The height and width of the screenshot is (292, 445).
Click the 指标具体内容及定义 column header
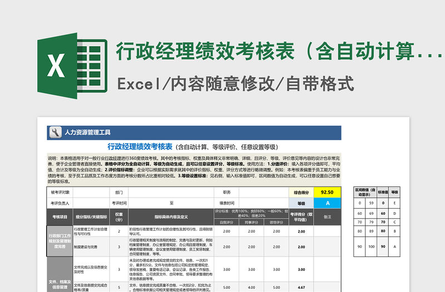point(171,217)
